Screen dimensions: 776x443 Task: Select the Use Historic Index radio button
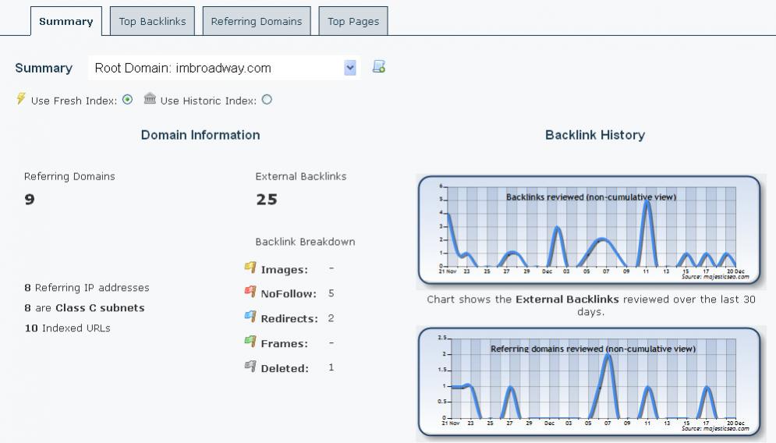(x=267, y=100)
